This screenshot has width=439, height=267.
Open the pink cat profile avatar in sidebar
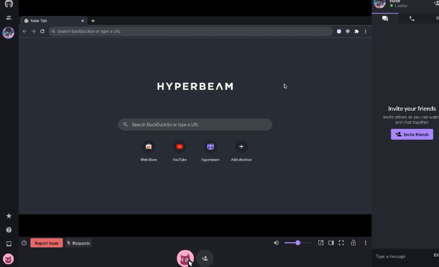pos(8,259)
